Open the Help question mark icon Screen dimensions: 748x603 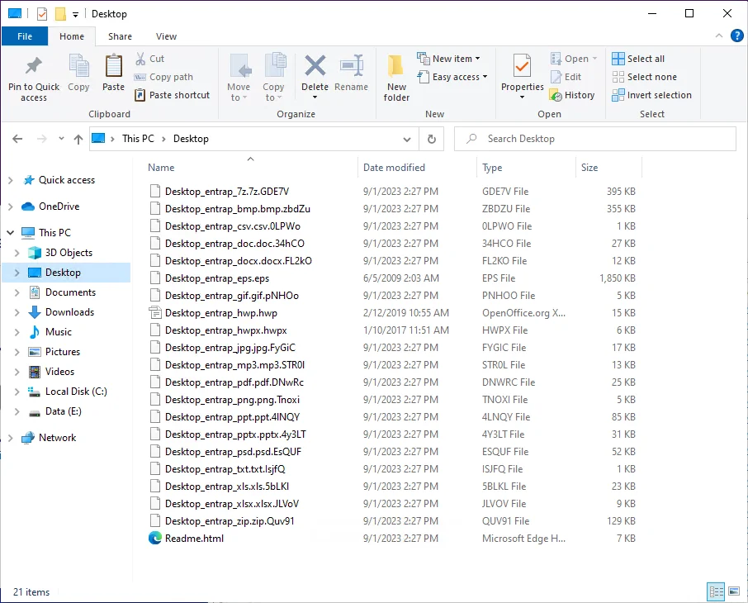[x=737, y=36]
